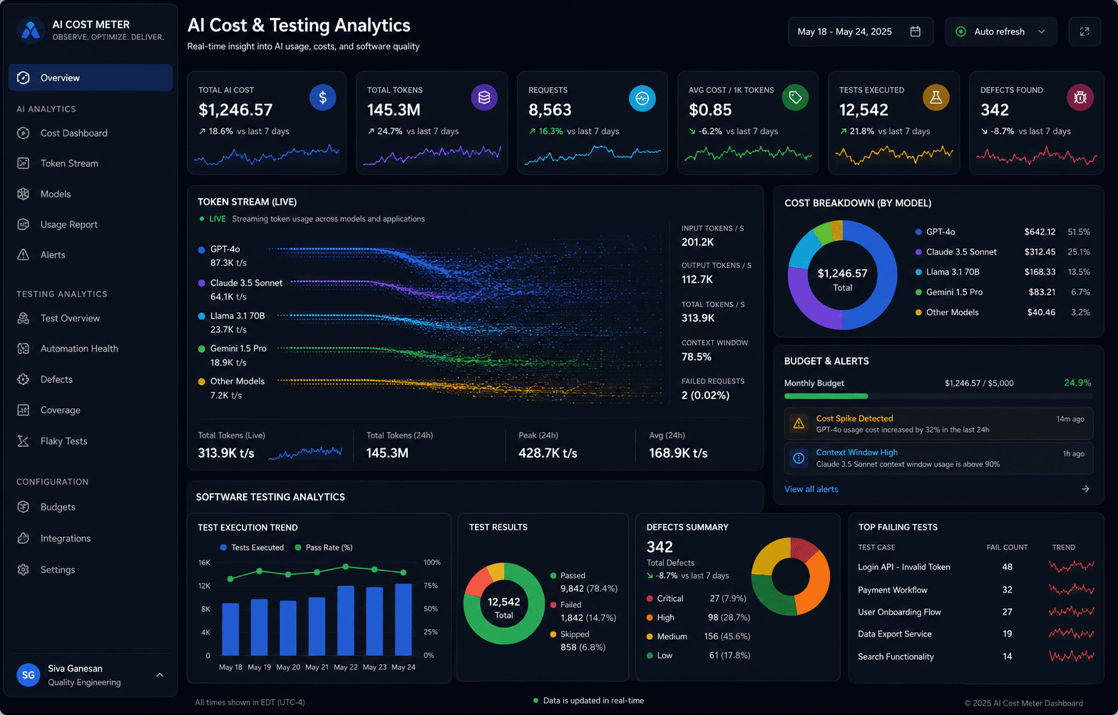The width and height of the screenshot is (1118, 715).
Task: Click the Cost Spike Detected warning icon
Action: 799,423
